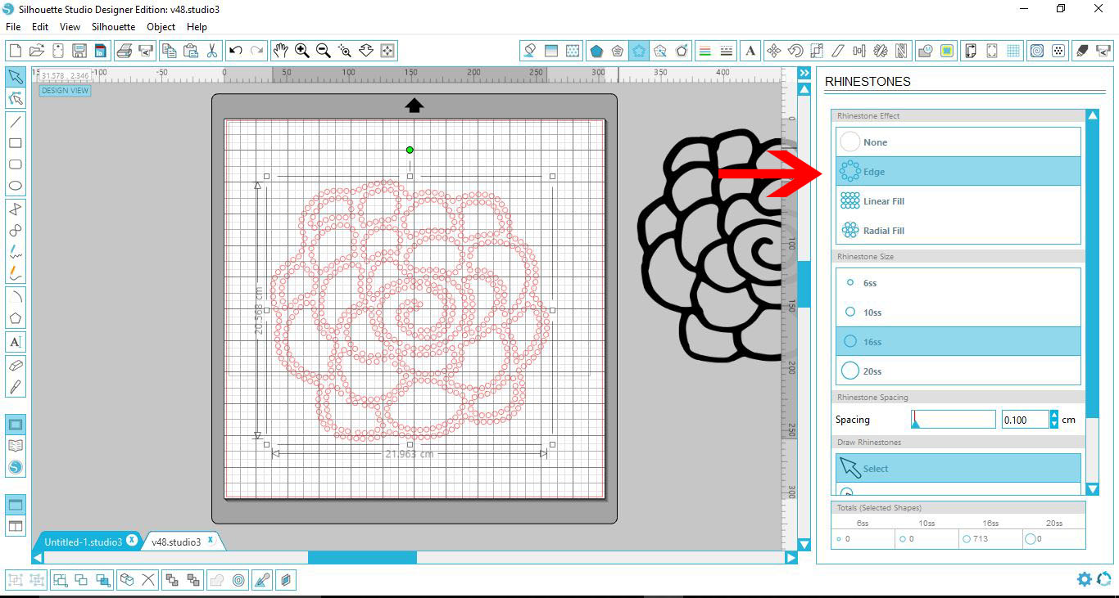The image size is (1119, 598).
Task: Activate Edge rhinestone effect
Action: [x=957, y=171]
